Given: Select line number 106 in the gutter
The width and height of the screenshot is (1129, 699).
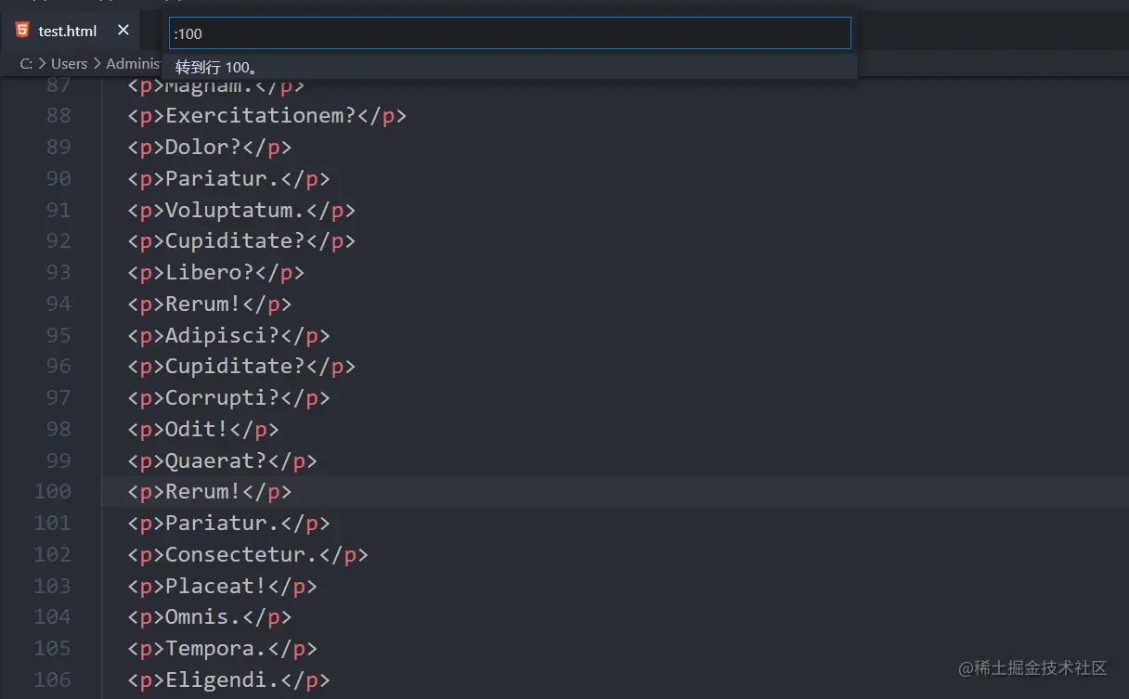Looking at the screenshot, I should (52, 680).
